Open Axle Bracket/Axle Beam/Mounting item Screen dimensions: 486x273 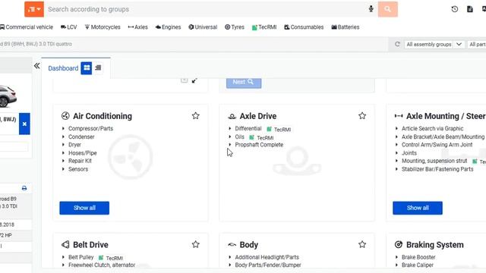tap(443, 136)
